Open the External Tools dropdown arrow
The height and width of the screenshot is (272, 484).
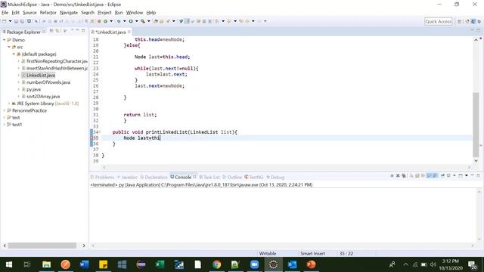149,21
